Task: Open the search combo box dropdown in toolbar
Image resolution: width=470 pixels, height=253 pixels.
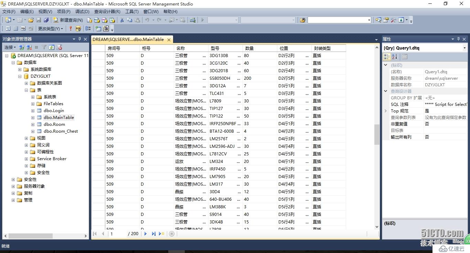Action: (x=369, y=20)
